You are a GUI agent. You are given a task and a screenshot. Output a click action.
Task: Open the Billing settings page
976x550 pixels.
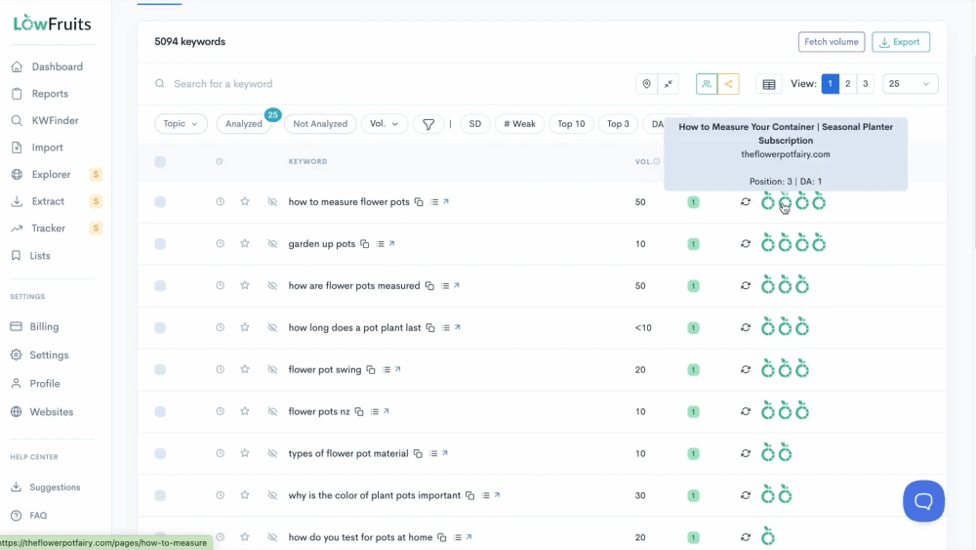click(35, 326)
